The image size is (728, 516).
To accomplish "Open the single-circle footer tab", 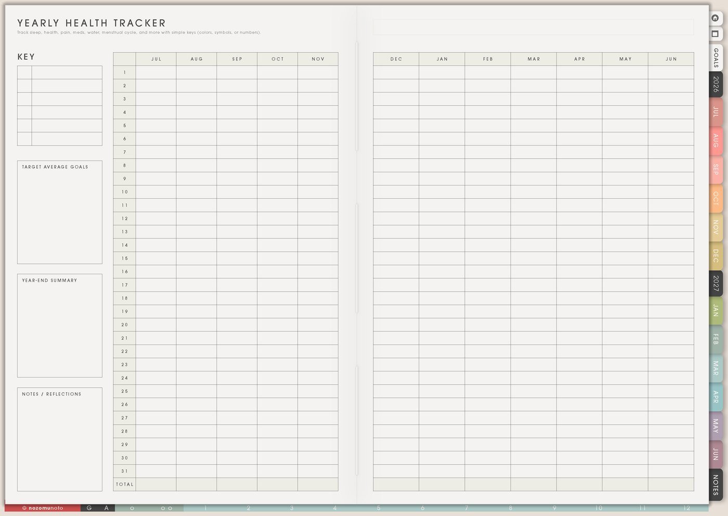I will (132, 508).
